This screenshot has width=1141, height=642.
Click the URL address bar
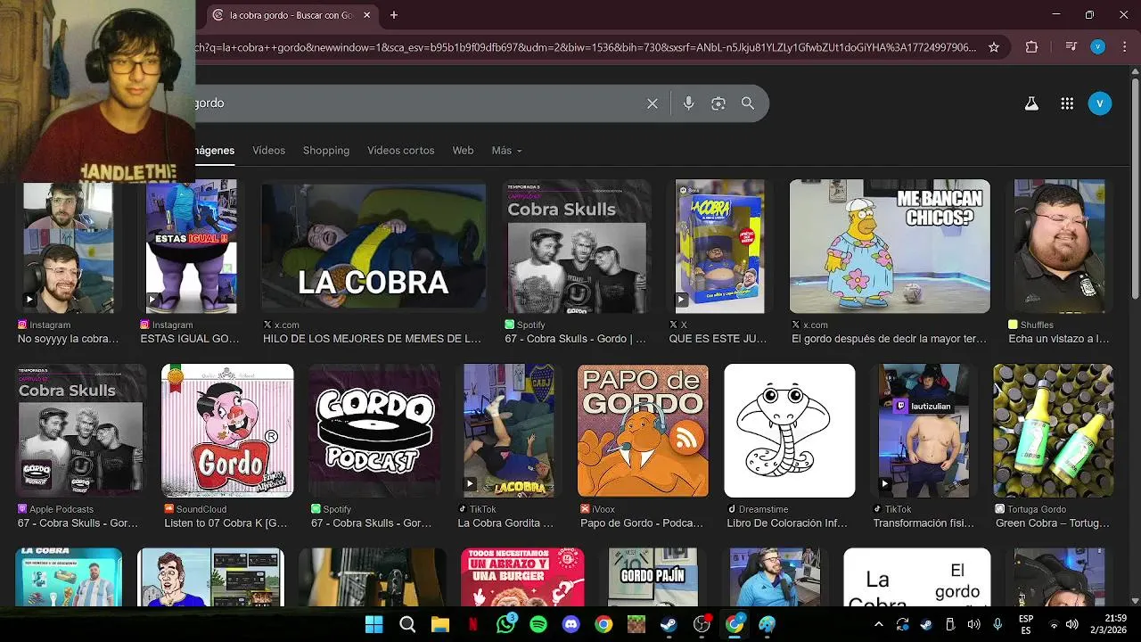coord(586,47)
